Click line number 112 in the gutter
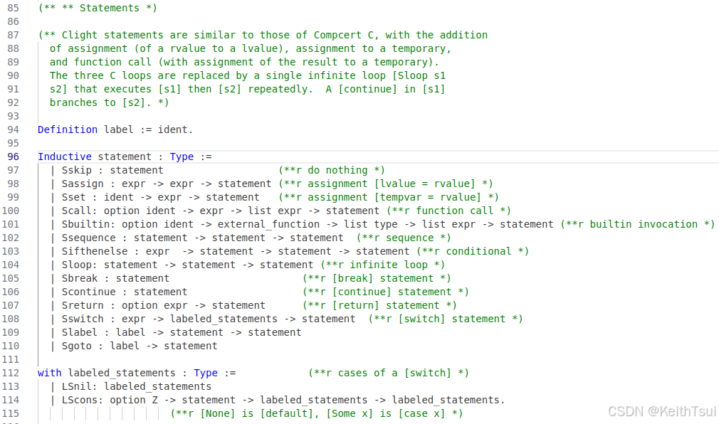Screen dimensions: 719x424 point(11,373)
